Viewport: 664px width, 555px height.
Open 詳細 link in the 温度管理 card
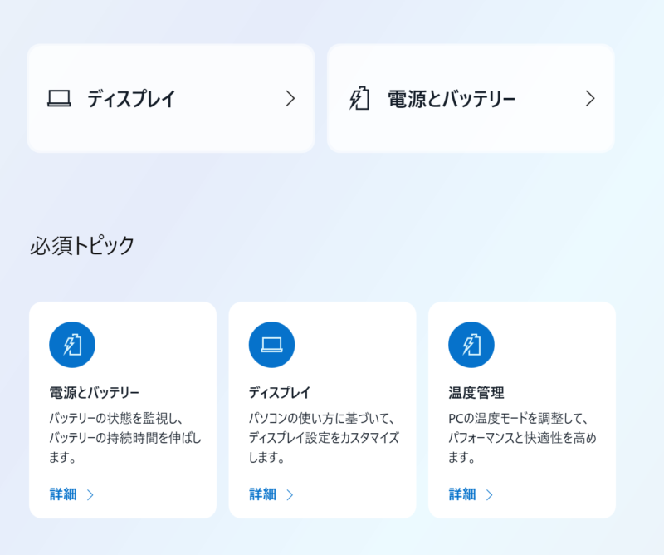tap(462, 494)
